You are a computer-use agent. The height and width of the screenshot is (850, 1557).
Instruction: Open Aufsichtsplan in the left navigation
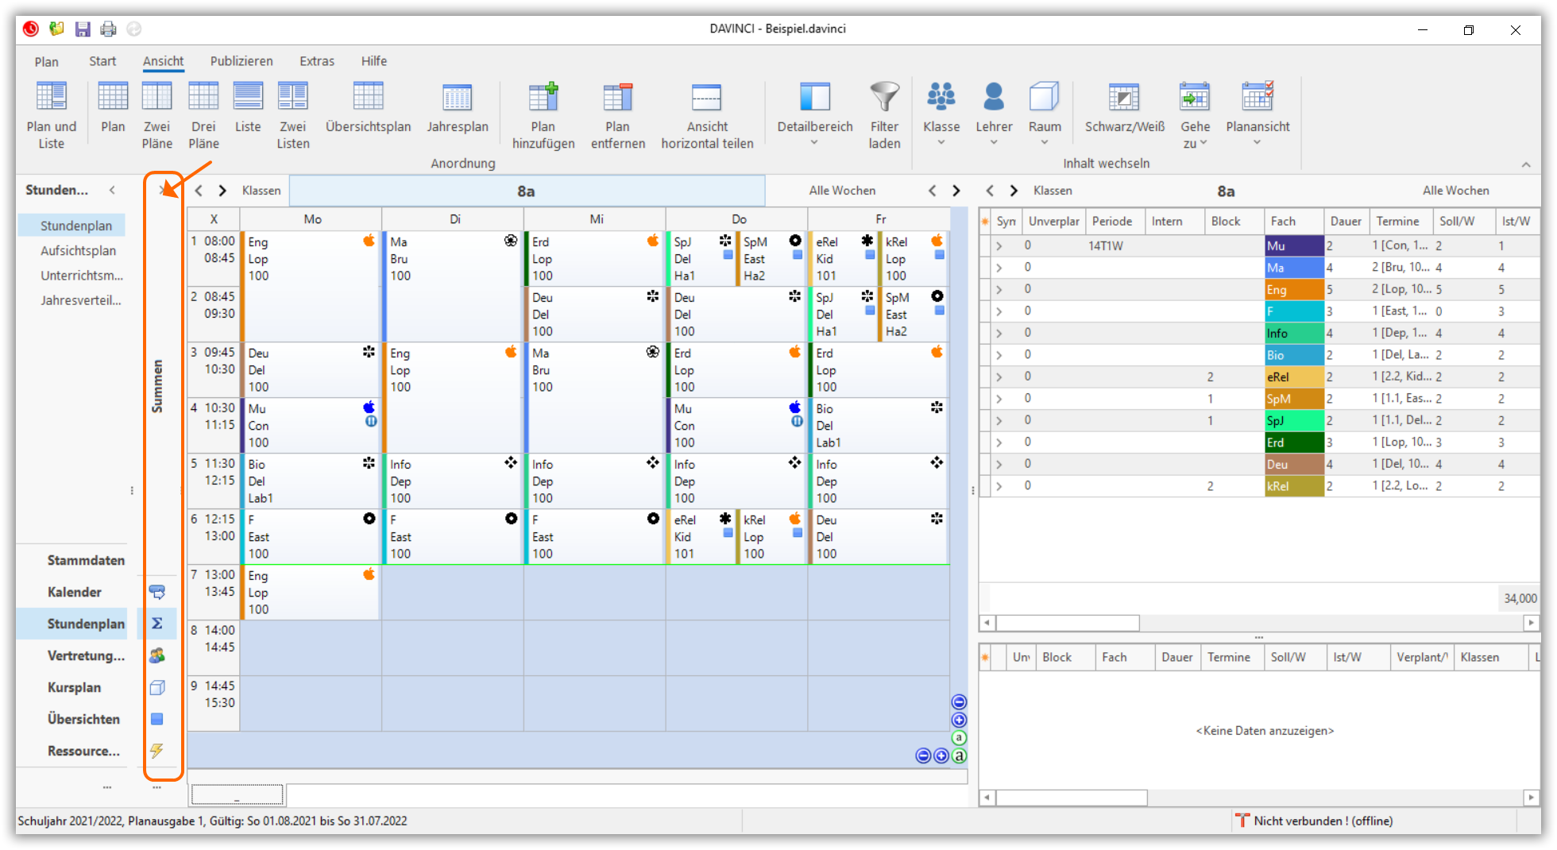click(x=78, y=251)
